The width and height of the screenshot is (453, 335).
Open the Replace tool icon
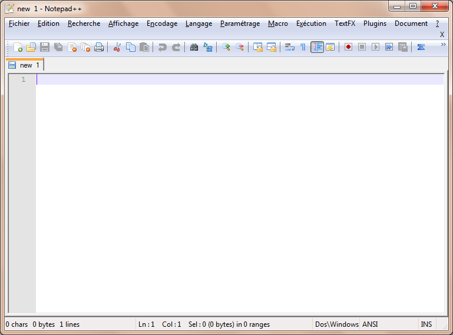(x=208, y=47)
